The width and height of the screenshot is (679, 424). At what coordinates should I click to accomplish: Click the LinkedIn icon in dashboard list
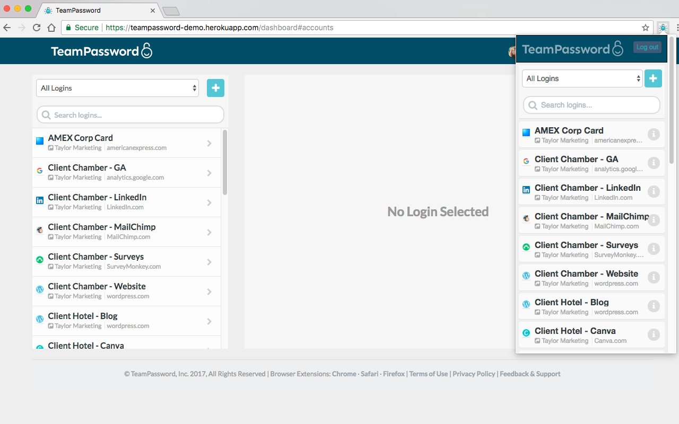[x=40, y=201]
